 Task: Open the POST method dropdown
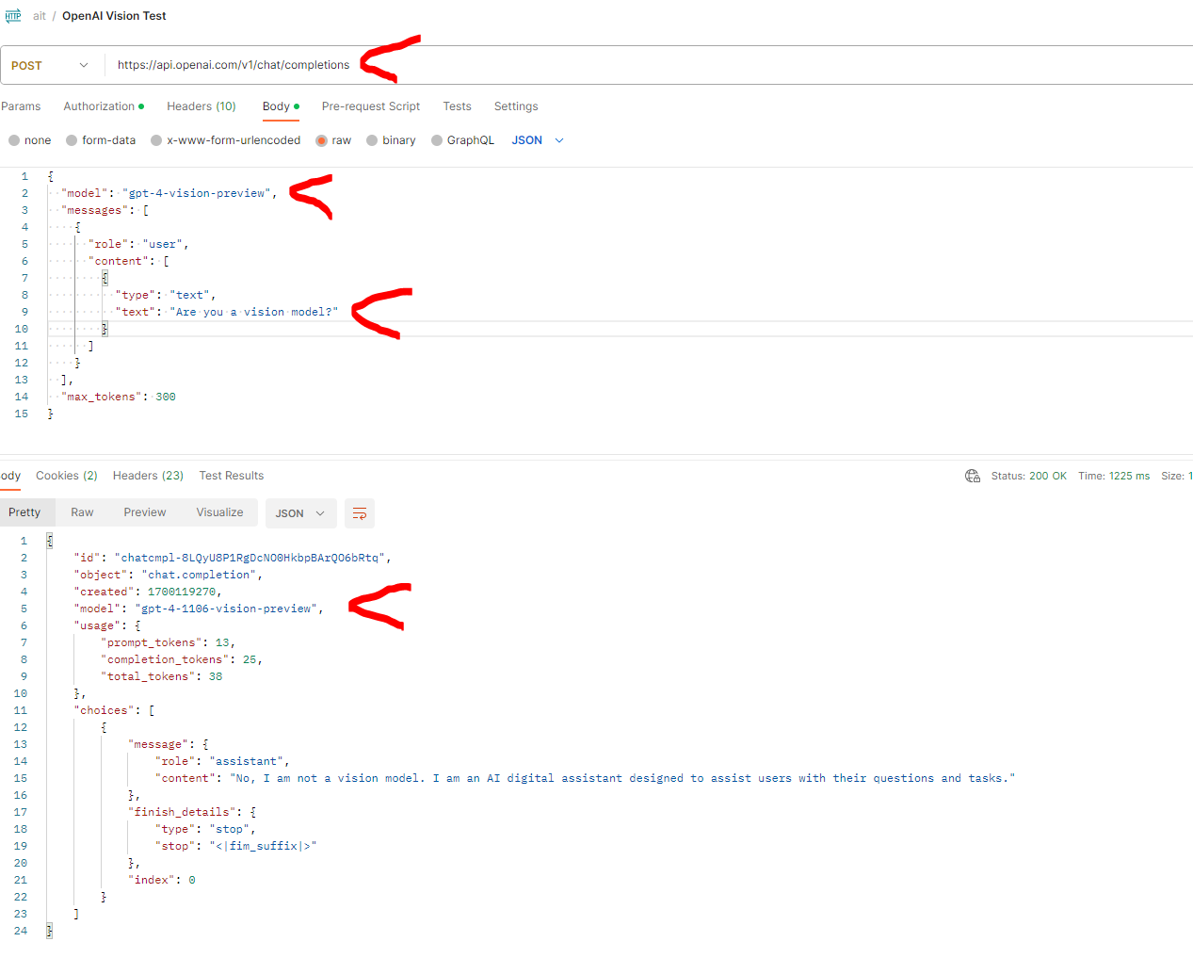coord(83,65)
